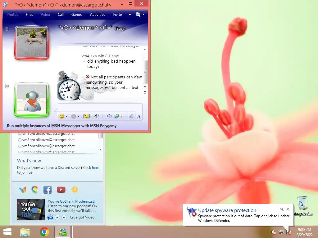
Task: Click into the message input box
Action: coord(100,108)
